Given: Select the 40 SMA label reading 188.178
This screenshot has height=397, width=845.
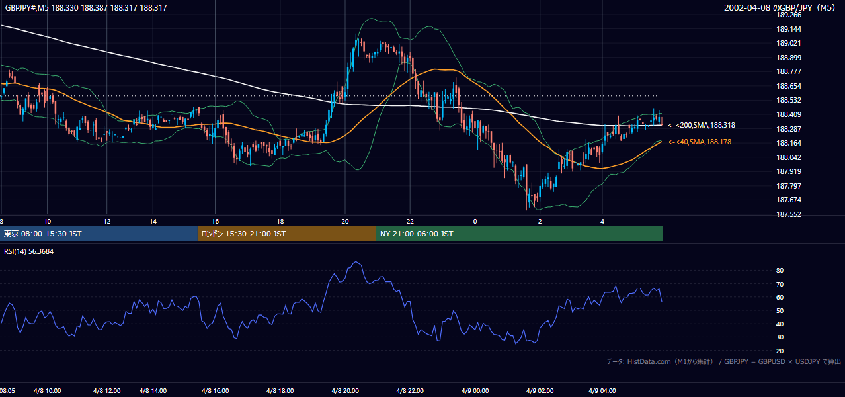Looking at the screenshot, I should [700, 142].
